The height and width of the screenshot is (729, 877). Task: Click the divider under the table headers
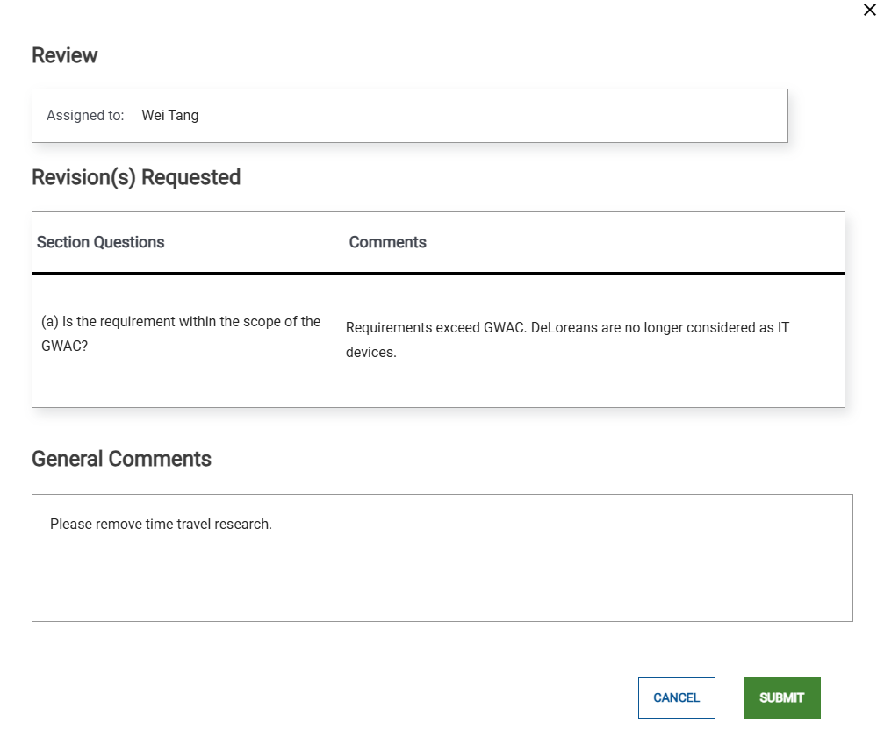tap(438, 273)
